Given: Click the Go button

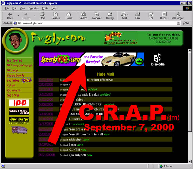Looking at the screenshot, I should click(186, 23).
